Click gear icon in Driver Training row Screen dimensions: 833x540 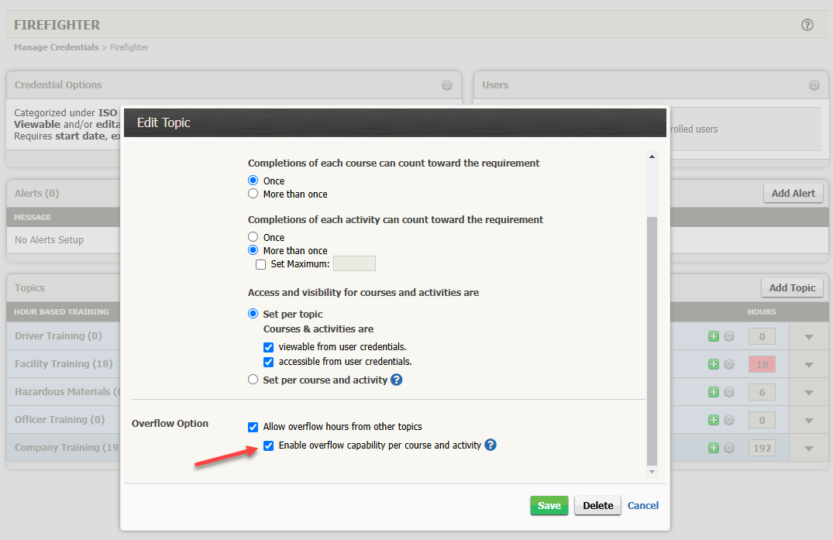[729, 336]
